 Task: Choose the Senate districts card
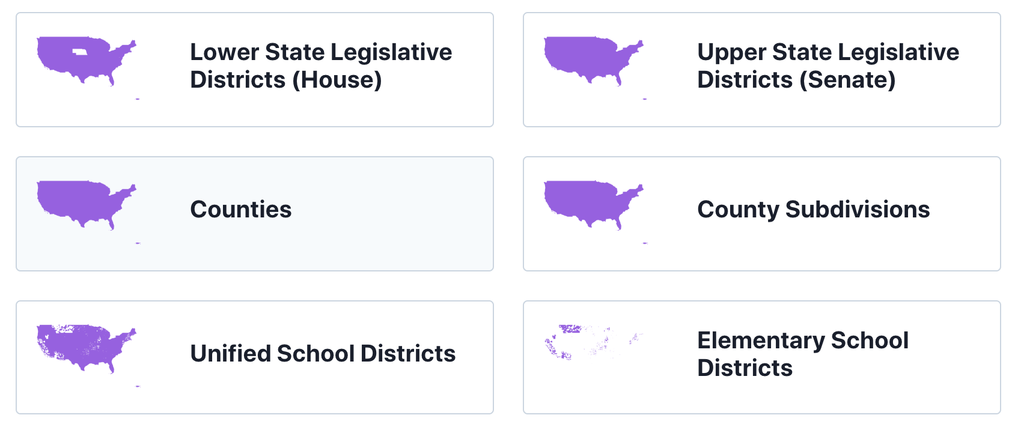tap(762, 108)
